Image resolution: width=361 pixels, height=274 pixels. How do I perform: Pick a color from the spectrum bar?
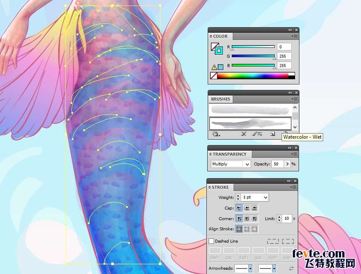point(253,76)
